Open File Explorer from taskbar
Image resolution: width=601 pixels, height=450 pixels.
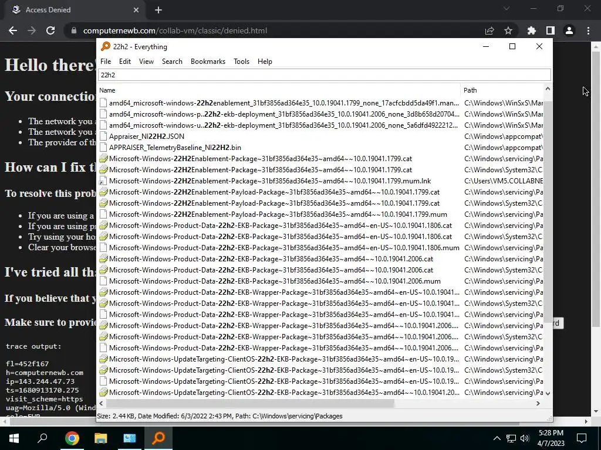pos(101,438)
